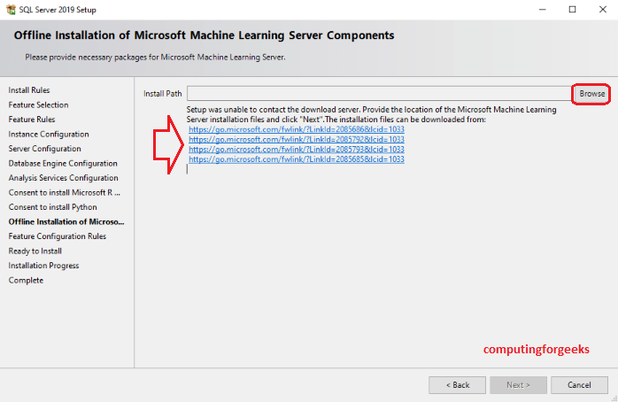Viewport: 618px width, 402px height.
Task: Select Feature Rules step in sidebar
Action: click(x=32, y=120)
